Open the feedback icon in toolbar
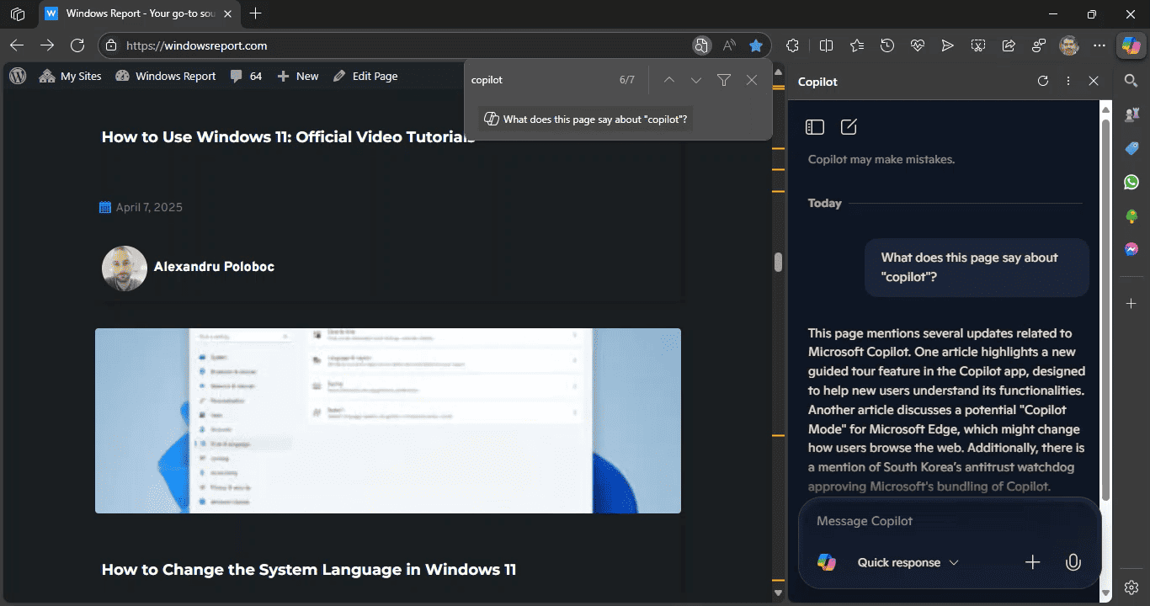Viewport: 1150px width, 606px height. [1039, 45]
